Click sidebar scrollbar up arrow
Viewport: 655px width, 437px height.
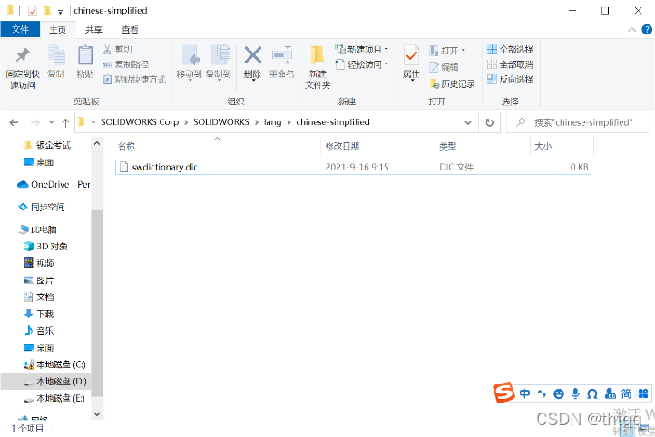97,143
